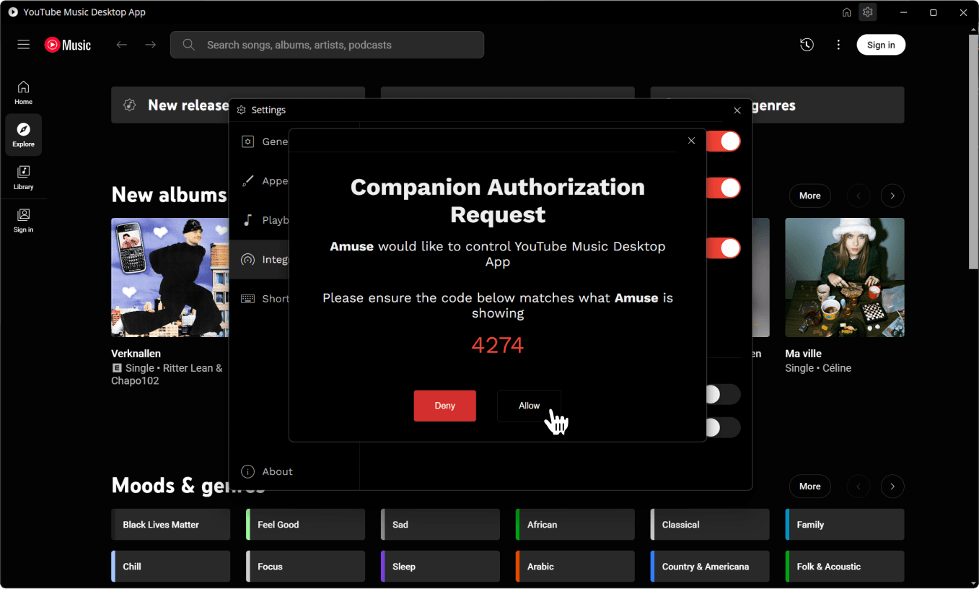Open the three-dot options menu
This screenshot has width=979, height=589.
click(838, 45)
